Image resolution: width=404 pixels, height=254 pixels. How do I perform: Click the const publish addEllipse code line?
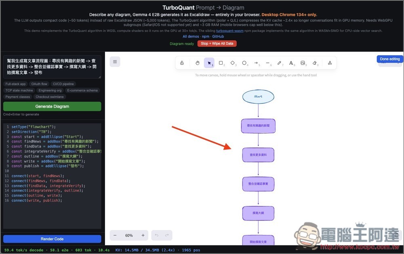pos(48,166)
